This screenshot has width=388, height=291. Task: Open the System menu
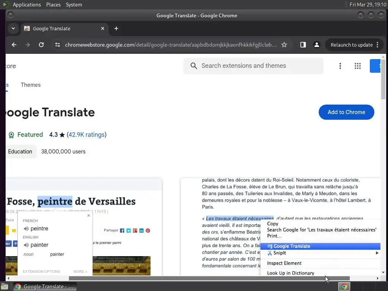(74, 5)
